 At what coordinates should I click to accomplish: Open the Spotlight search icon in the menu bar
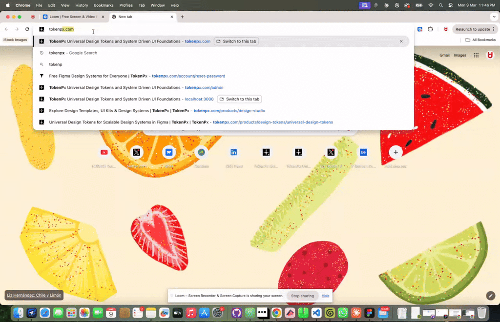(x=441, y=5)
